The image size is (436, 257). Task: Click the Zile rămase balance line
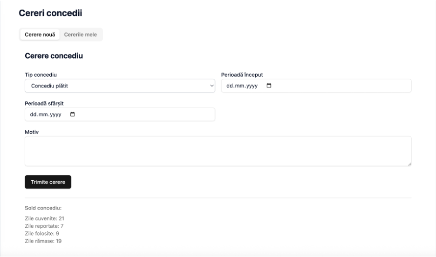[x=43, y=241]
